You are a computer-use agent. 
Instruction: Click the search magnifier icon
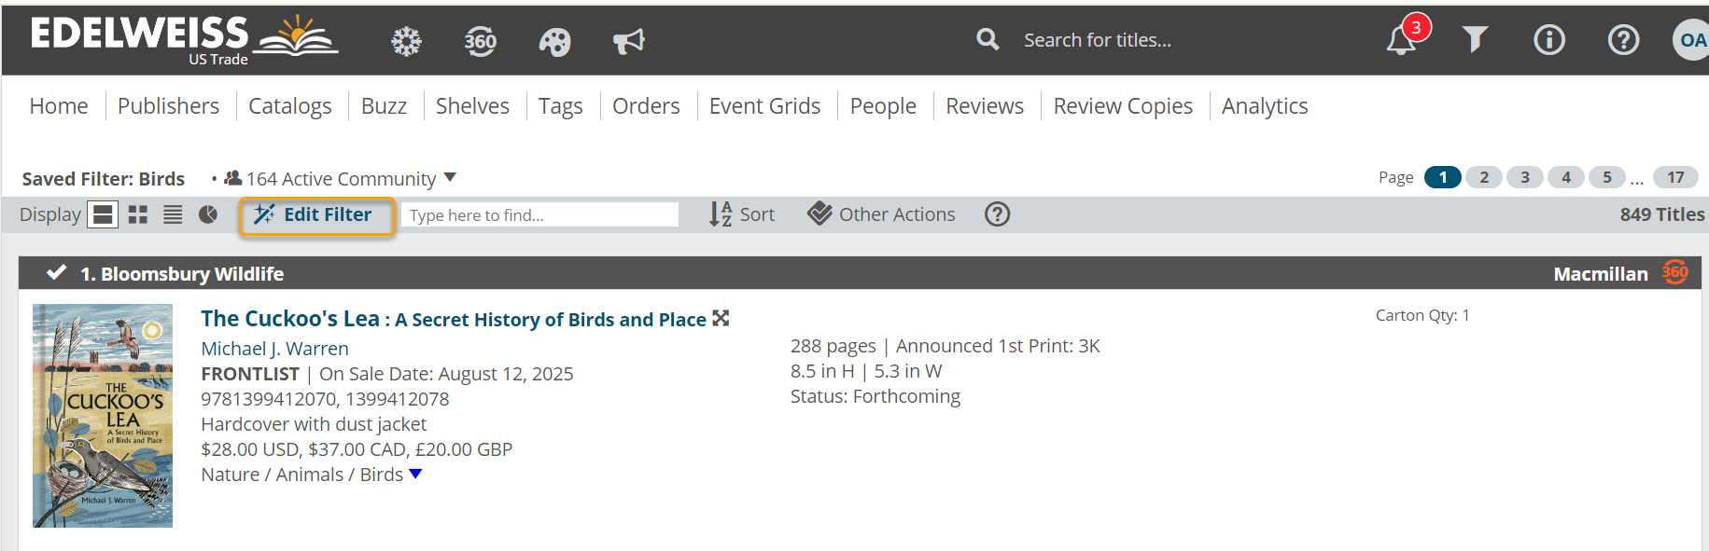point(988,39)
